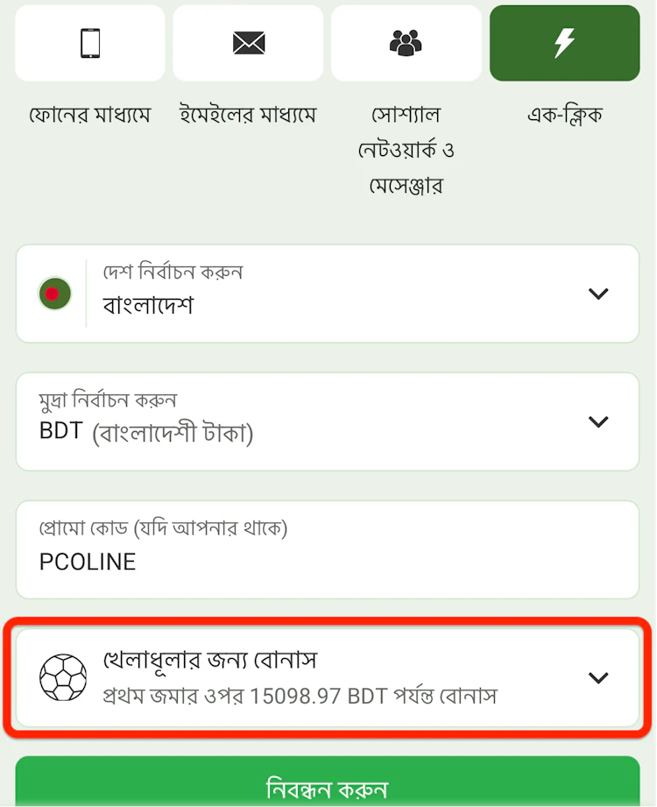The width and height of the screenshot is (657, 807).
Task: Click the প্রোমো কোড field label
Action: coord(163,528)
